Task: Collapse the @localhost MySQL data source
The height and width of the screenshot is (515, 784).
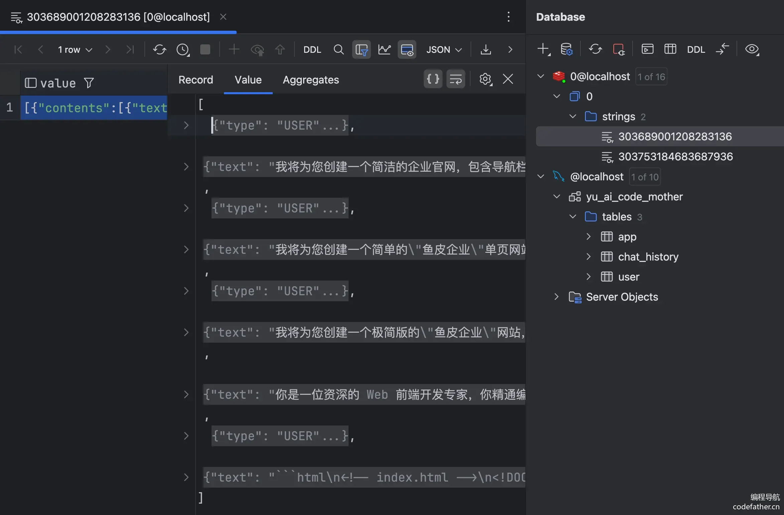Action: click(x=540, y=177)
